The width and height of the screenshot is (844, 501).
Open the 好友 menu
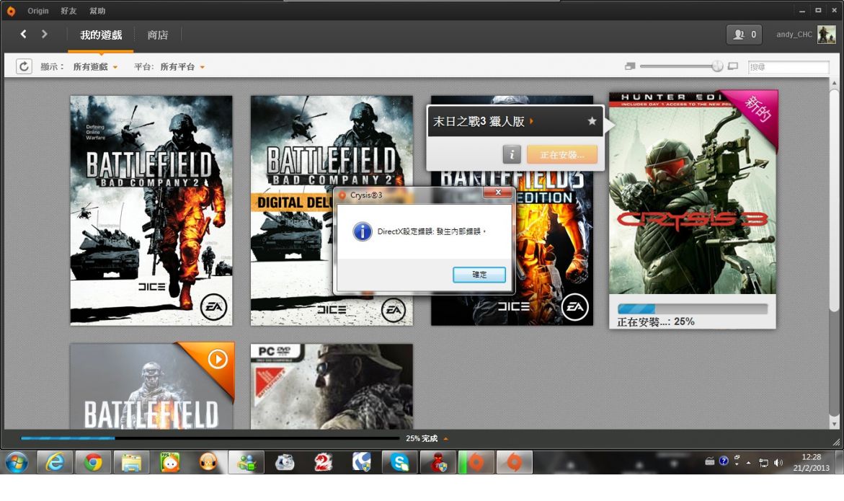(x=69, y=12)
